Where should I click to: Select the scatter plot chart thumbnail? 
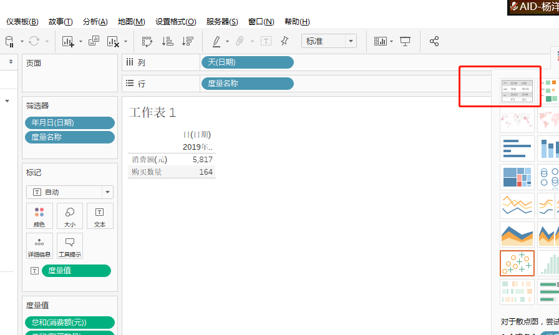(517, 263)
